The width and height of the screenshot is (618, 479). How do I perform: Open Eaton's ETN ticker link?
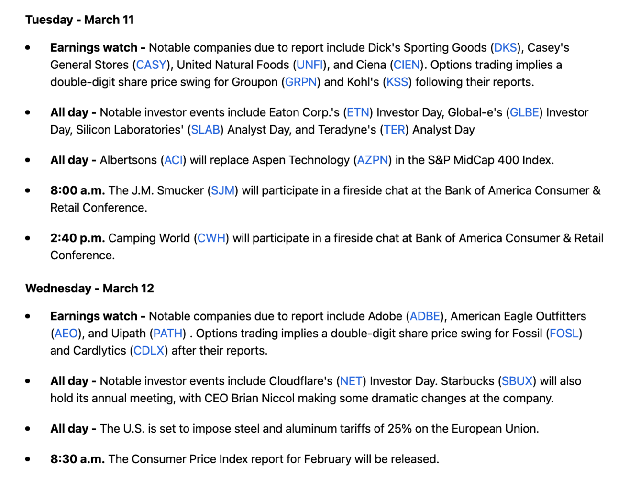coord(358,113)
